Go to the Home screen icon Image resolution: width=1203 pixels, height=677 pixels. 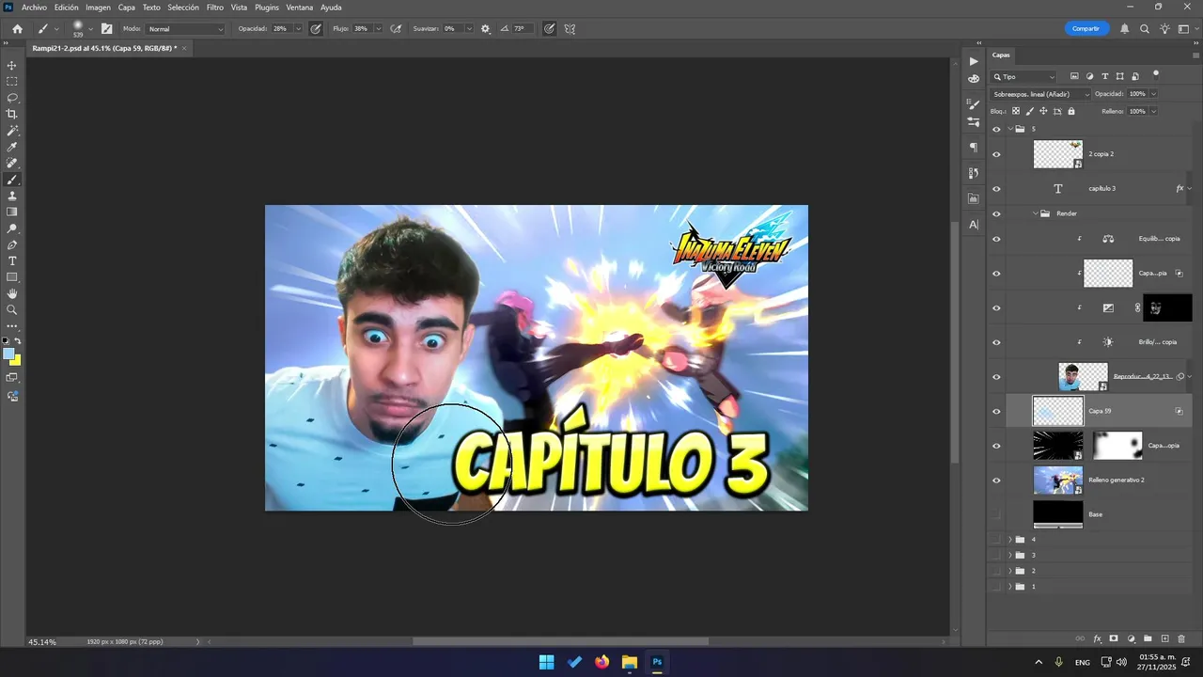tap(17, 29)
